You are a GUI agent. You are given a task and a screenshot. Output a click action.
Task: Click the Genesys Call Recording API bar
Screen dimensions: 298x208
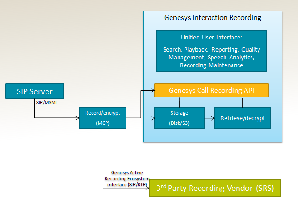[212, 90]
